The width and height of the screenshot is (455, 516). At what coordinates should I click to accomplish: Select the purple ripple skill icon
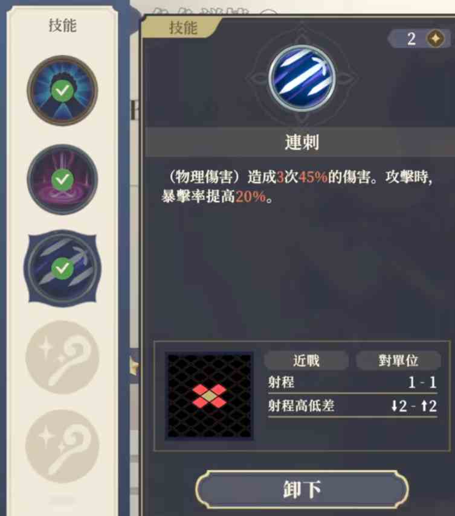point(62,179)
